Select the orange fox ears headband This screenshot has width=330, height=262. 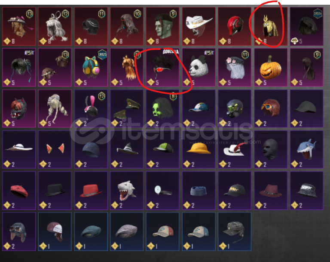(x=55, y=149)
